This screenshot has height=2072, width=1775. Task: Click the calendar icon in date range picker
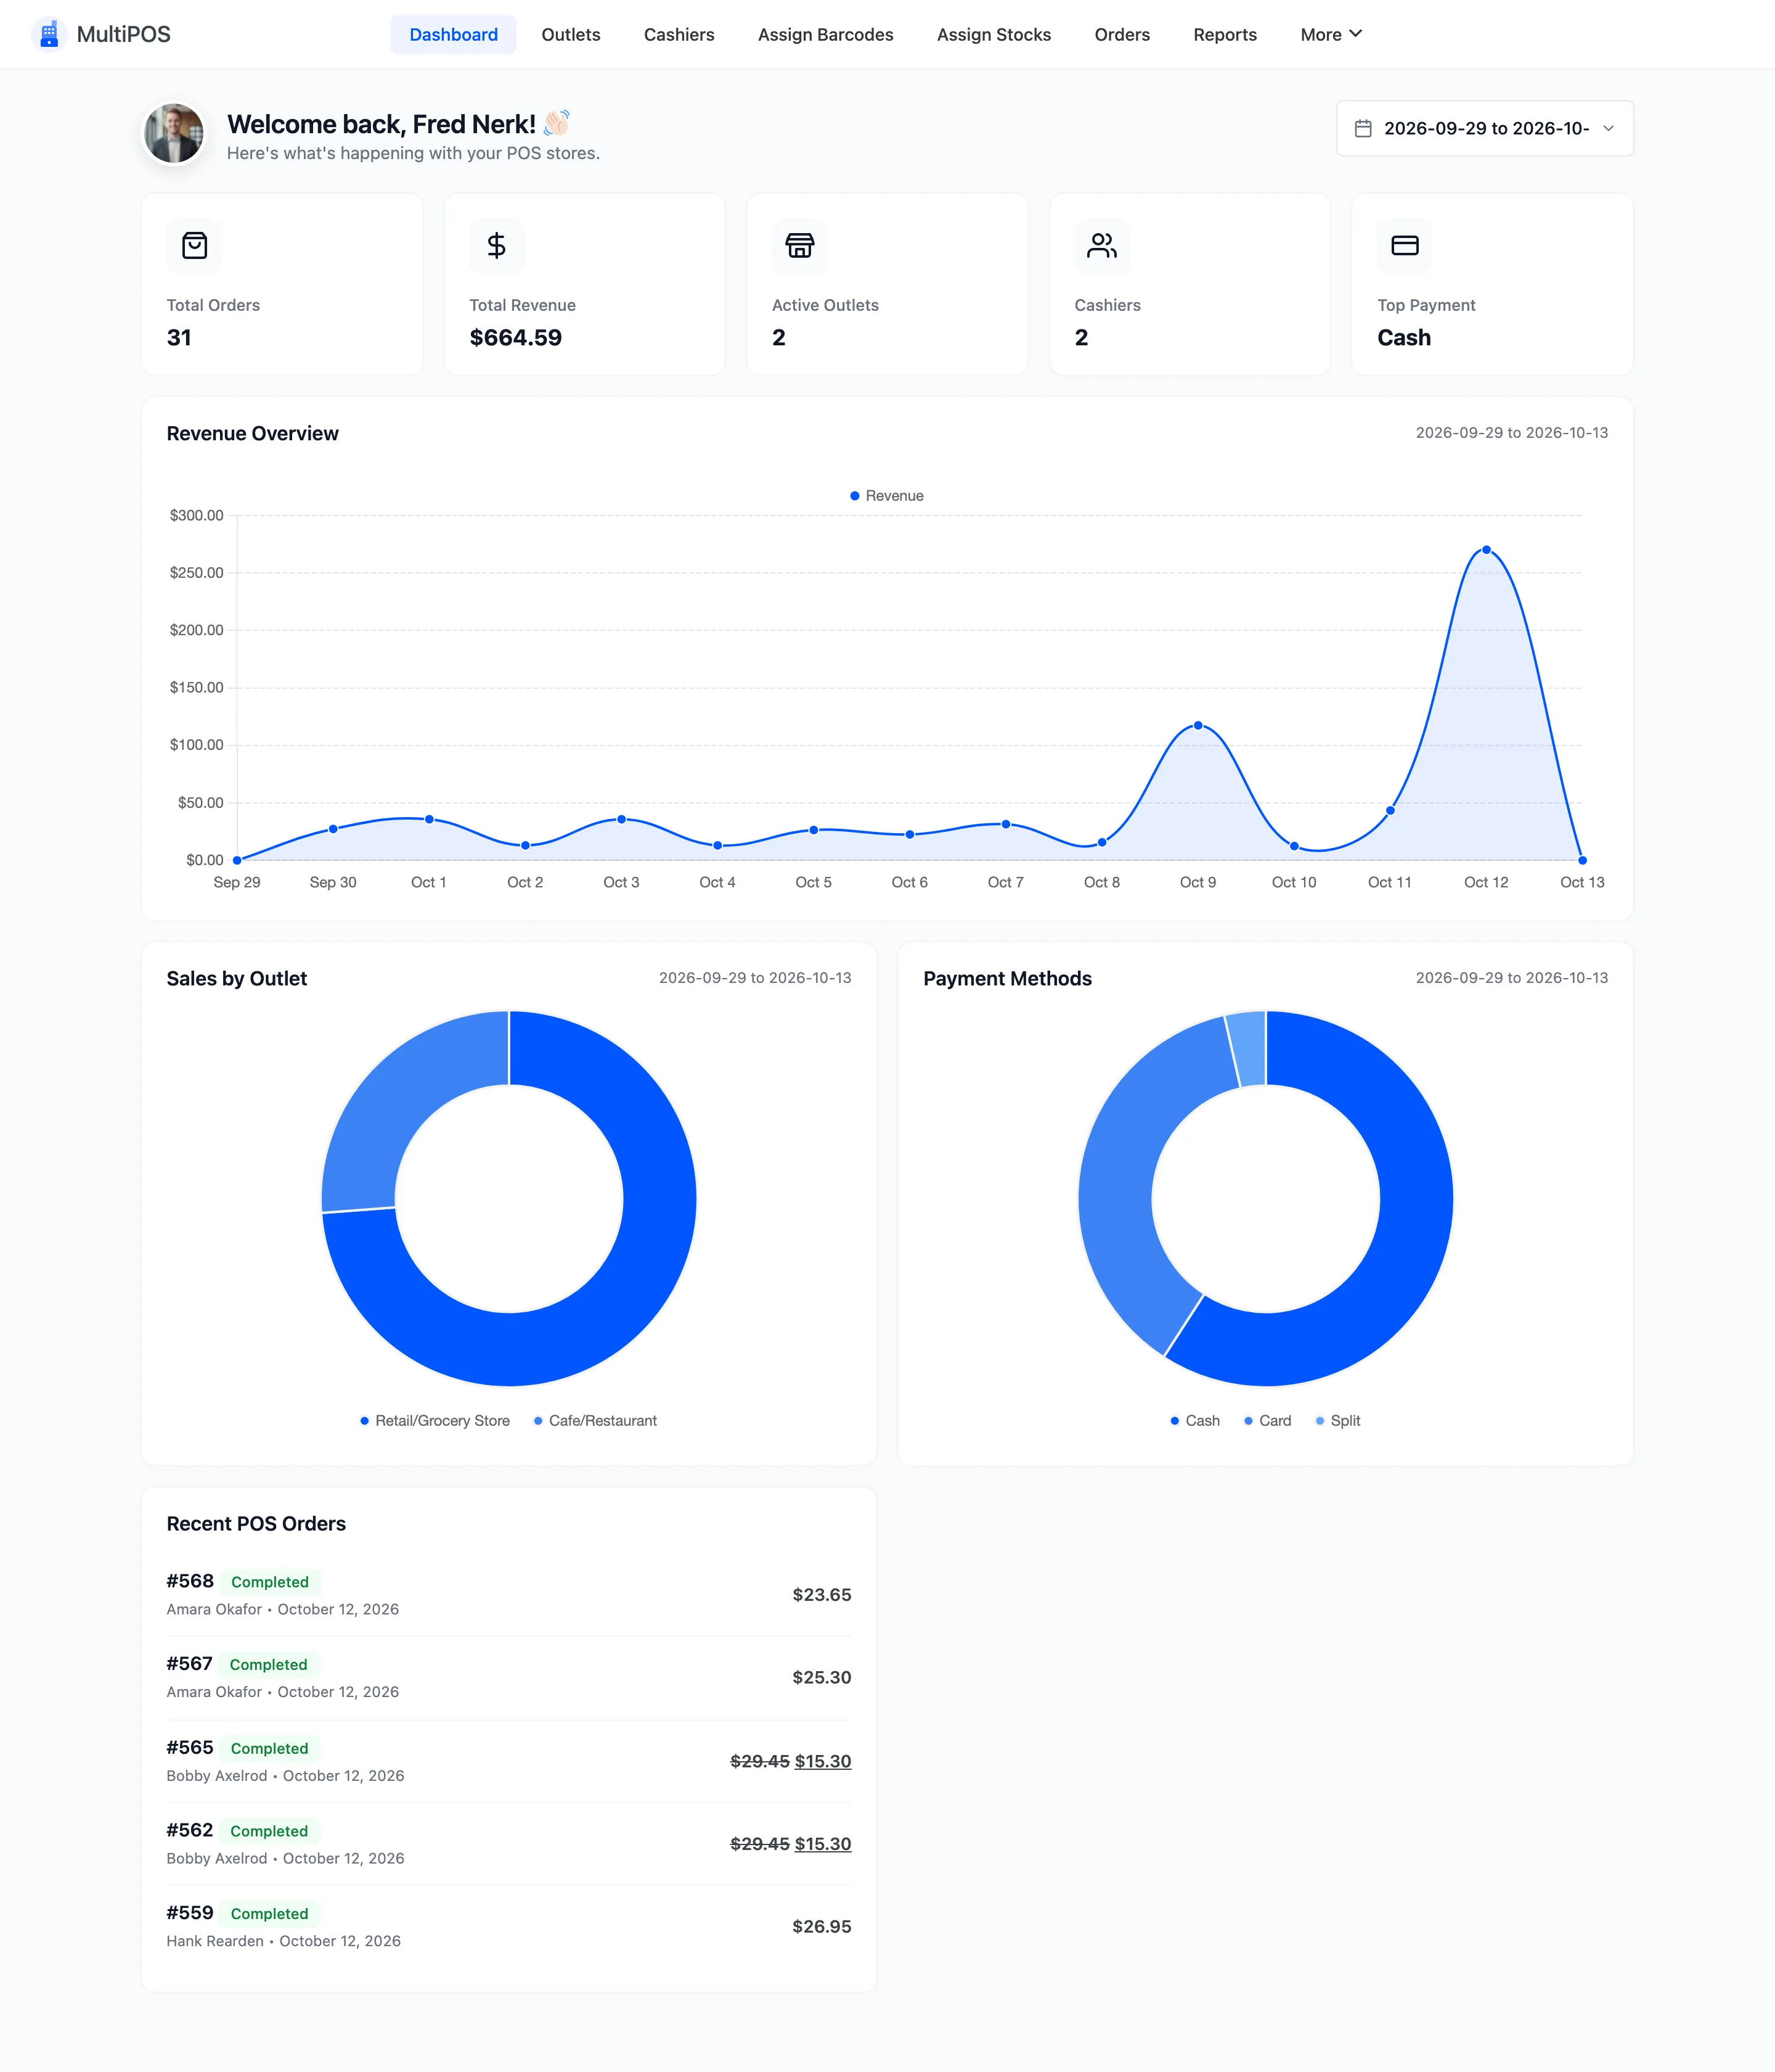pos(1362,128)
